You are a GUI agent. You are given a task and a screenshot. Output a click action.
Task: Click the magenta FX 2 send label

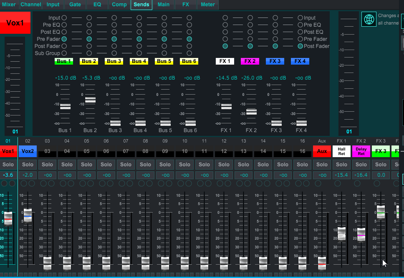click(250, 61)
